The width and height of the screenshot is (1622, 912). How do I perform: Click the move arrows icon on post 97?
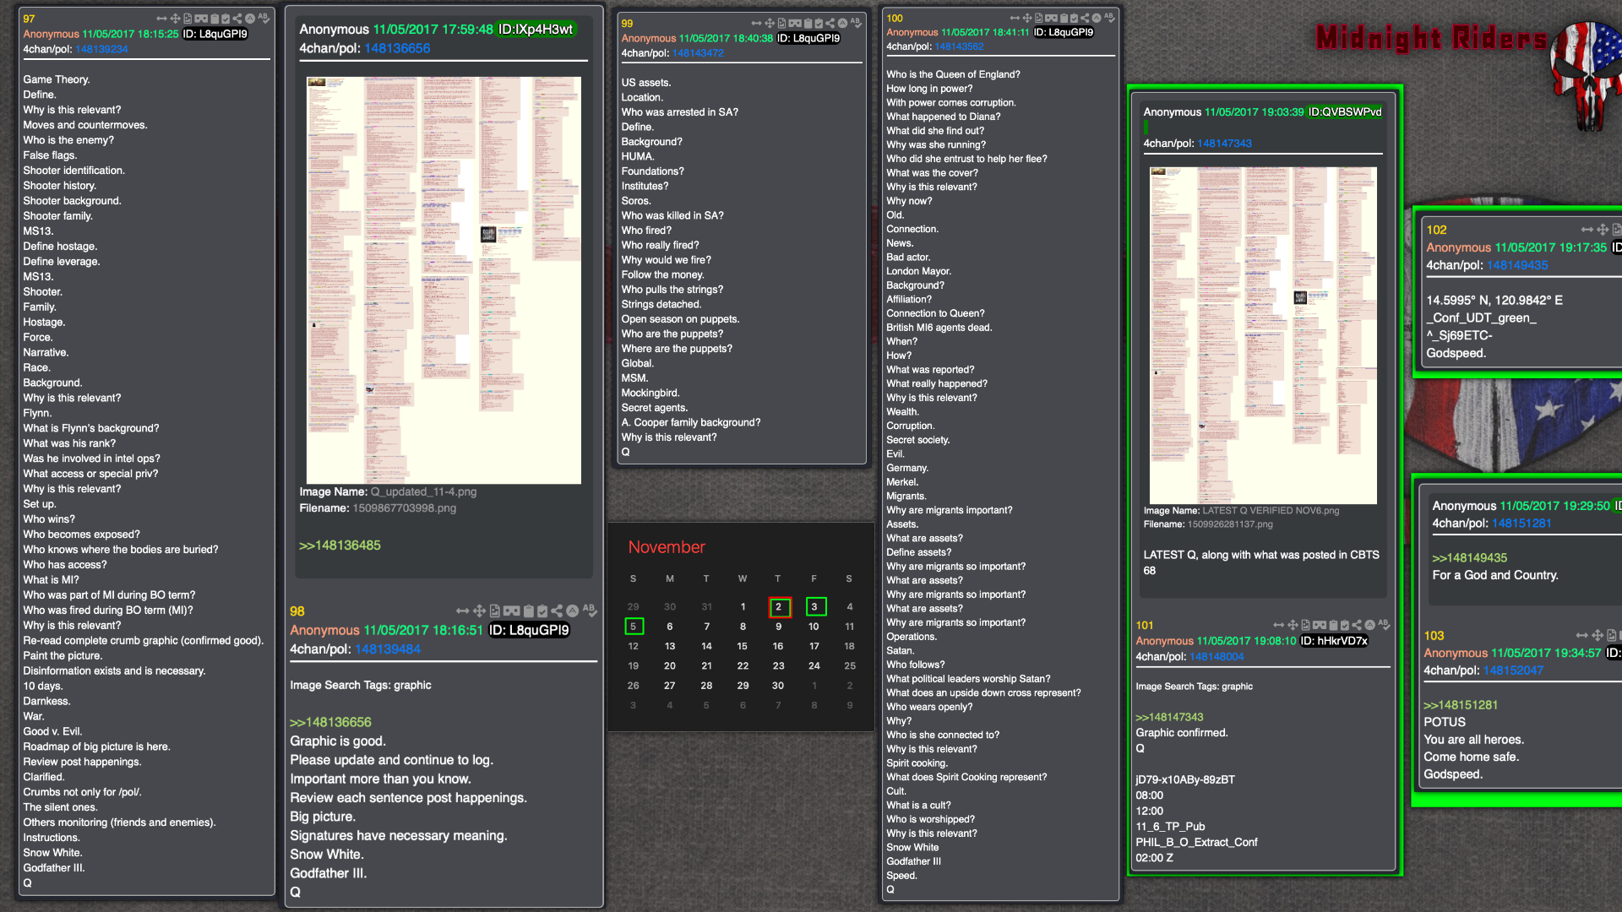tap(175, 19)
